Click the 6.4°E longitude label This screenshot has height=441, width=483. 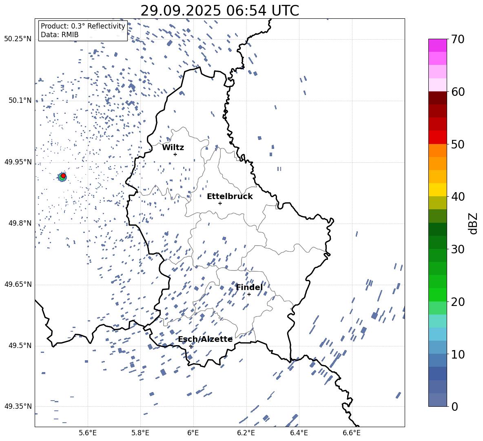click(x=299, y=433)
